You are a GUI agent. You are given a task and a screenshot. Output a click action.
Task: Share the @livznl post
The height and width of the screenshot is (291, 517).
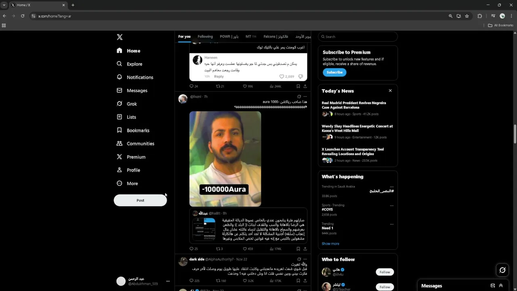tap(305, 249)
